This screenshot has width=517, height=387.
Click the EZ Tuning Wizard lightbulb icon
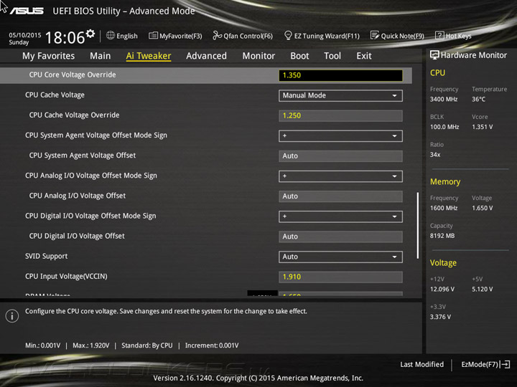288,35
